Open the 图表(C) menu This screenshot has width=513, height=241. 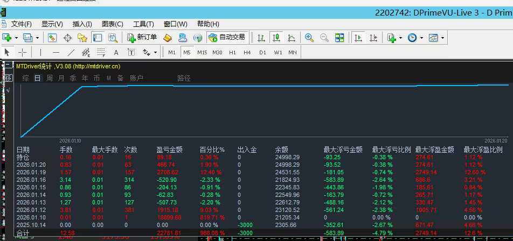click(113, 24)
